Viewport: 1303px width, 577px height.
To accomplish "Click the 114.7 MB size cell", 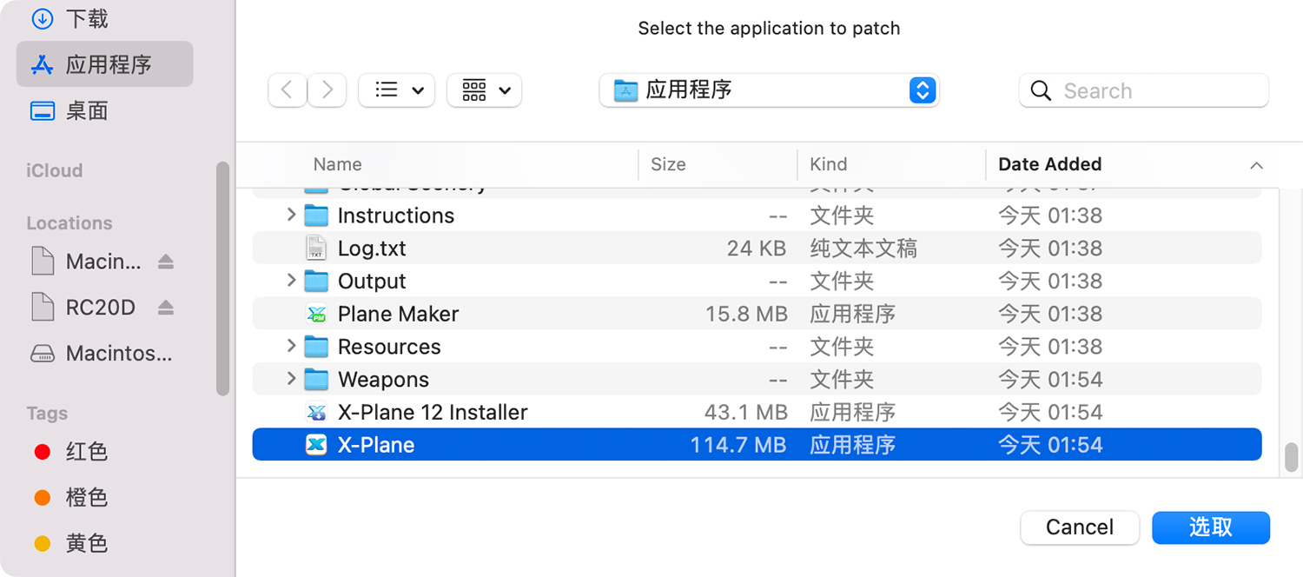I will (x=738, y=445).
